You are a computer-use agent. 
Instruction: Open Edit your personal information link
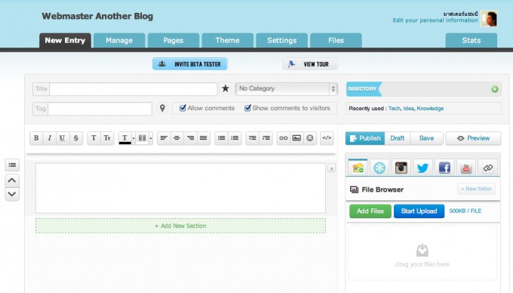click(x=435, y=20)
